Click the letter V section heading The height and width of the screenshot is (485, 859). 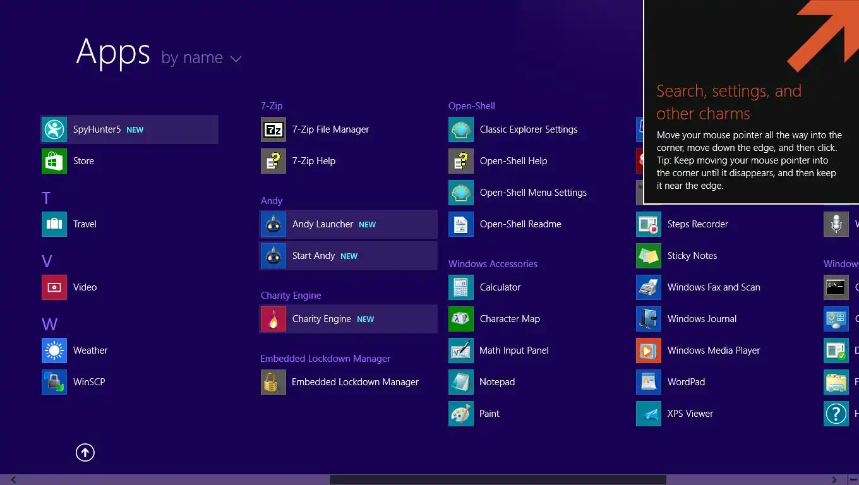[47, 261]
